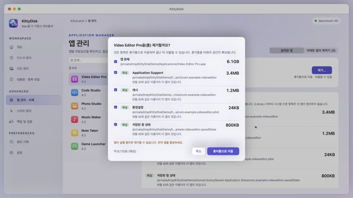
Task: Switch to the 삭제된 앱의 찌꺼기 tab
Action: click(321, 51)
